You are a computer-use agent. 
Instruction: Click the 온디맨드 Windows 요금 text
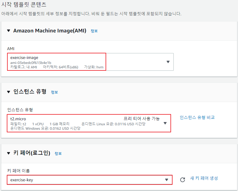click(45, 129)
